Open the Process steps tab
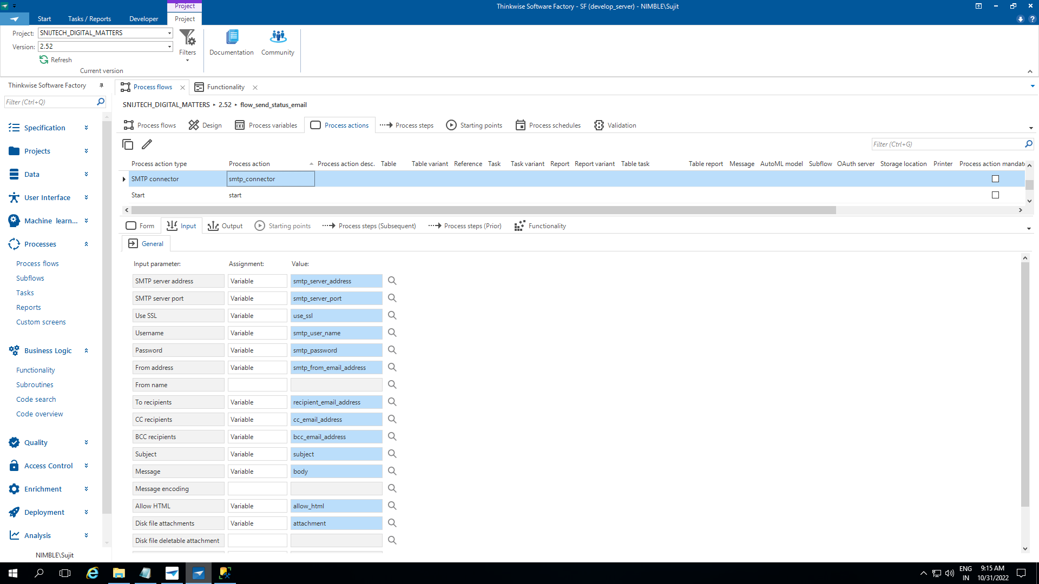 tap(406, 125)
